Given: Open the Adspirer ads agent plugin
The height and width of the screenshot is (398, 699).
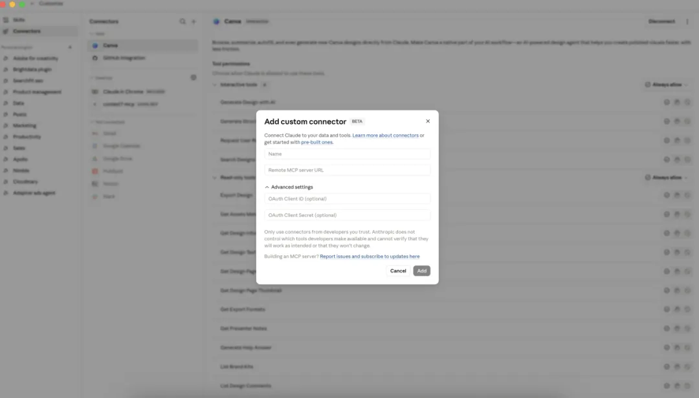Looking at the screenshot, I should tap(34, 193).
